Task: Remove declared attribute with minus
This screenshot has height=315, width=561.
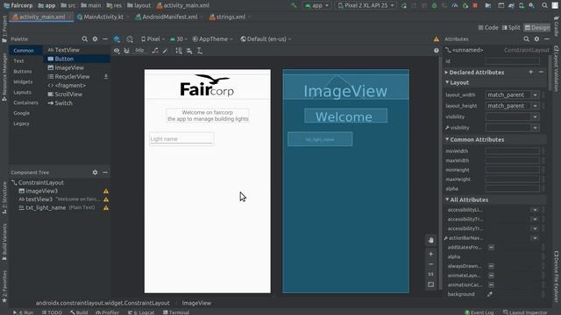Action: pyautogui.click(x=541, y=72)
